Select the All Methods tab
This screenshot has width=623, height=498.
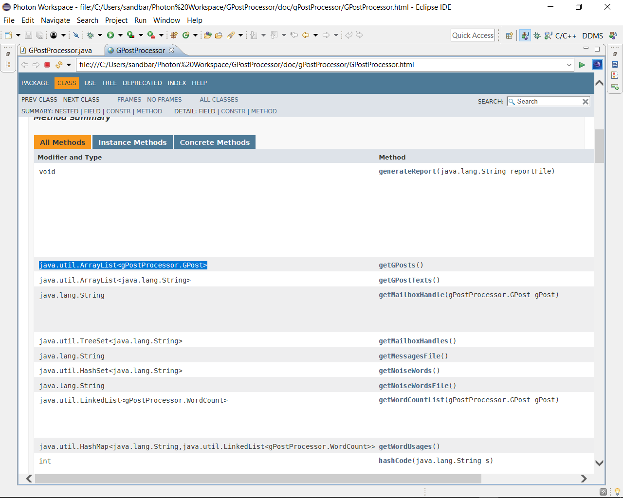(62, 142)
